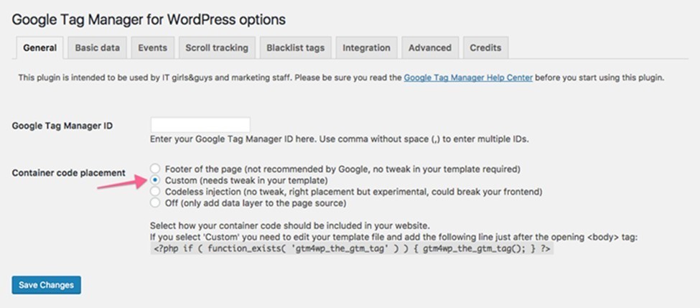
Task: Open the Blacklist tags tab
Action: point(296,48)
